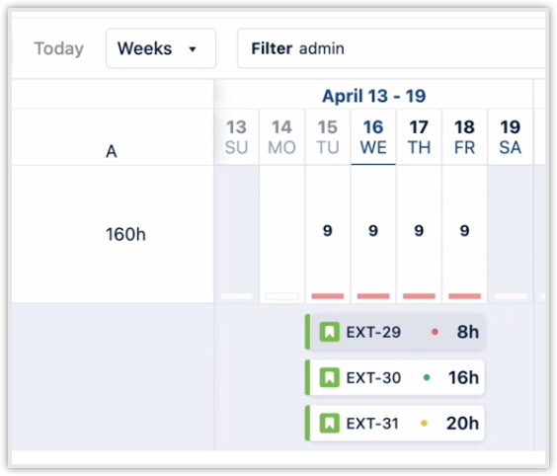Click the yellow status dot on EXT-31
The height and width of the screenshot is (476, 557).
(424, 423)
